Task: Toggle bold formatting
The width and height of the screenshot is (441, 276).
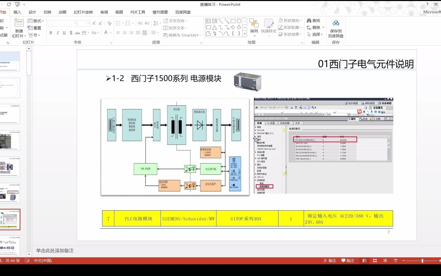Action: (x=51, y=33)
